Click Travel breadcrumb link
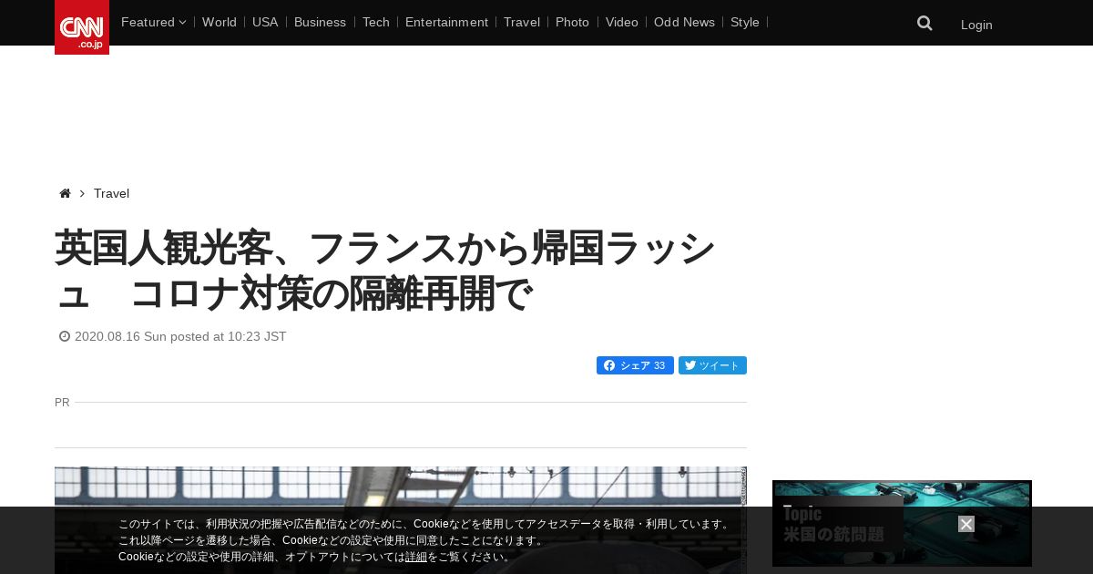The width and height of the screenshot is (1093, 574). 111,193
